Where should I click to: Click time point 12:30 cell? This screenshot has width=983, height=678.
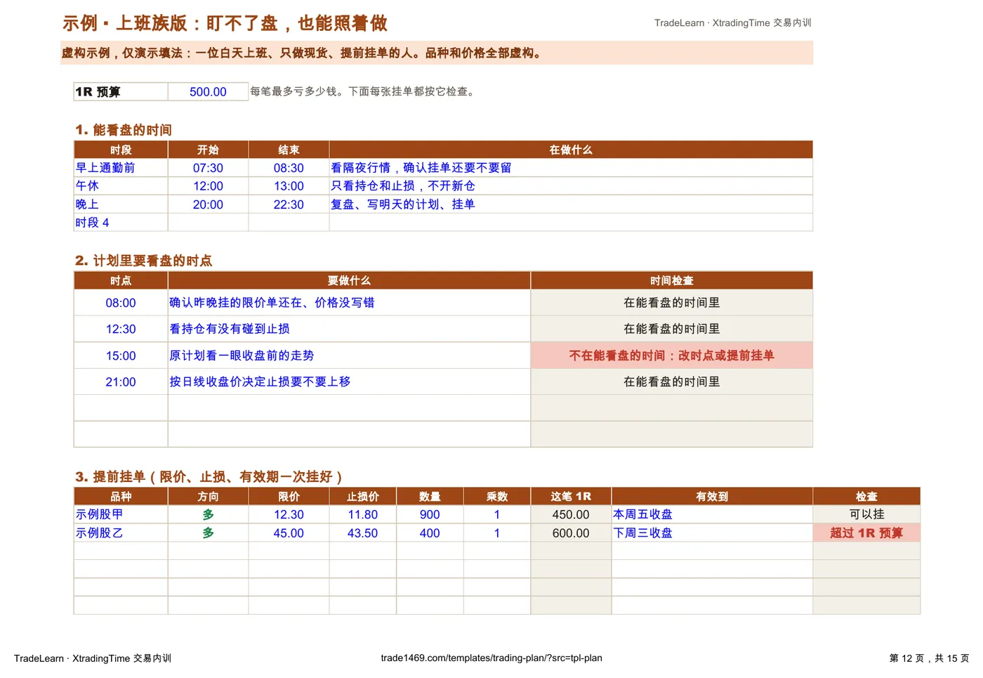121,329
